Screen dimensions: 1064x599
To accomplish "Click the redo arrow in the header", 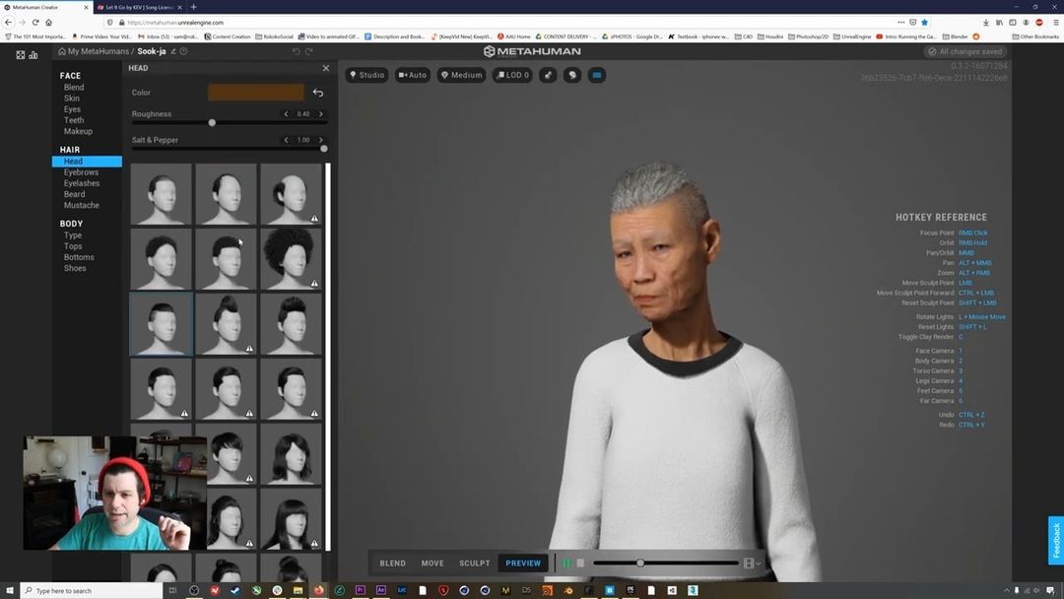I will pos(309,51).
